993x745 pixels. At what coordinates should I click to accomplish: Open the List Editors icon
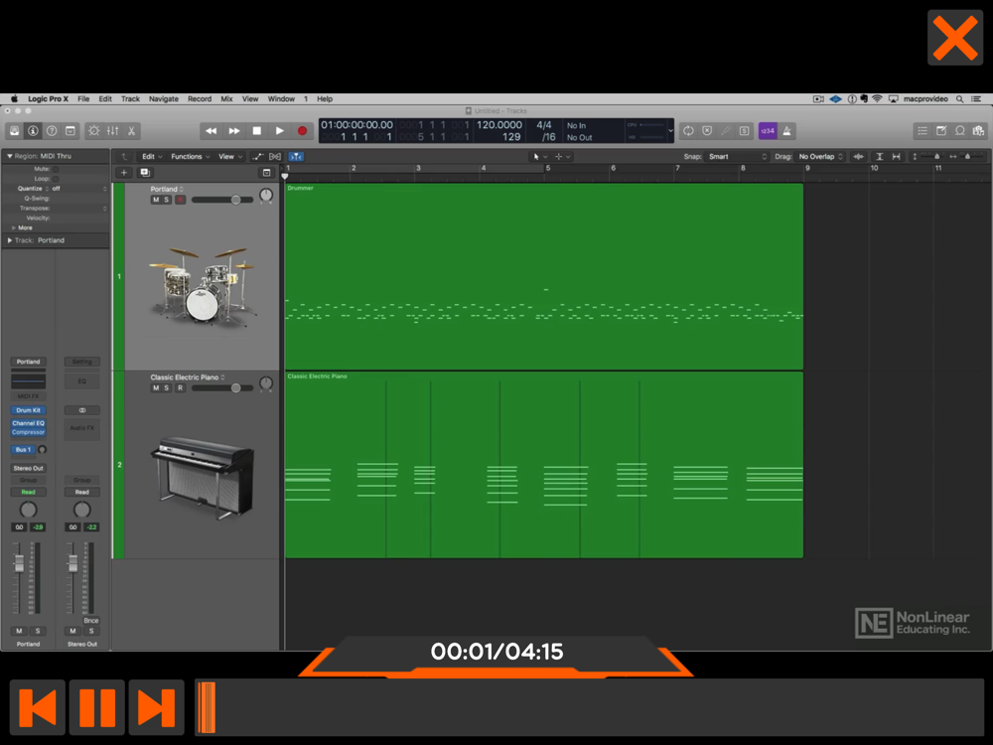(x=922, y=131)
